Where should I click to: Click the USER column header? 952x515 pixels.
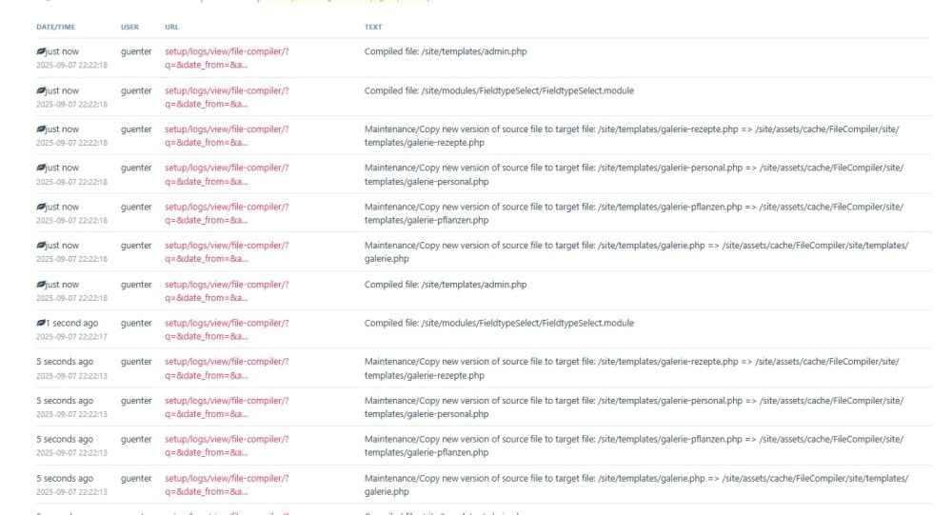129,27
